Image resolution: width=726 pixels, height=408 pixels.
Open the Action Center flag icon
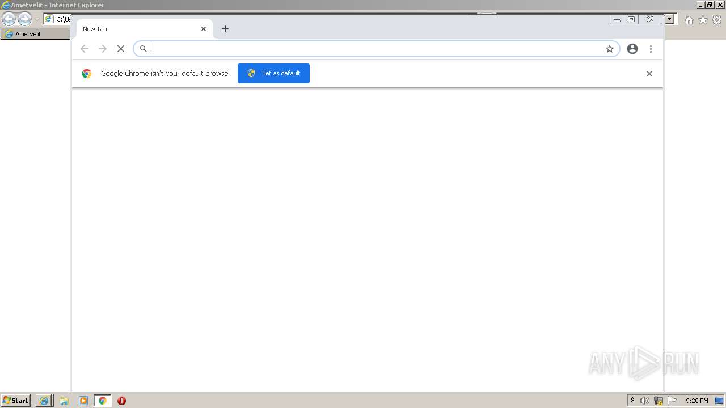pyautogui.click(x=672, y=401)
